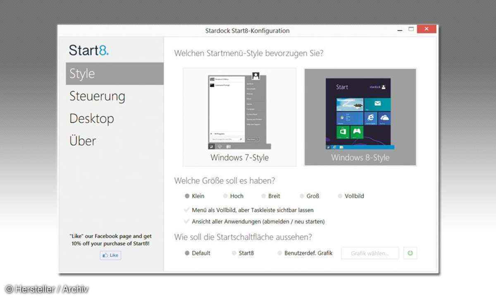Click the green arrow icon beside Grafik wählen

[x=410, y=253]
